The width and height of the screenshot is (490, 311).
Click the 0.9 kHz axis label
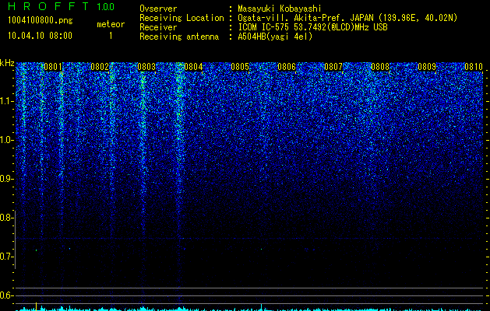(x=6, y=179)
